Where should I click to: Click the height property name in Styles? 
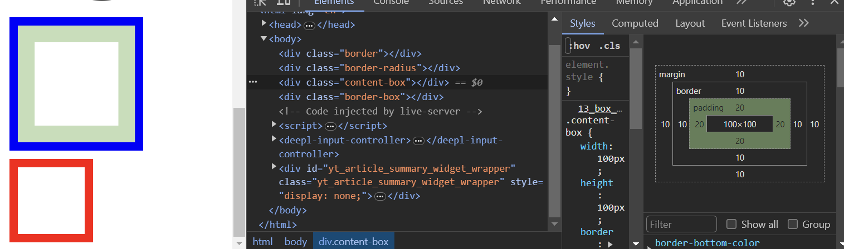596,183
